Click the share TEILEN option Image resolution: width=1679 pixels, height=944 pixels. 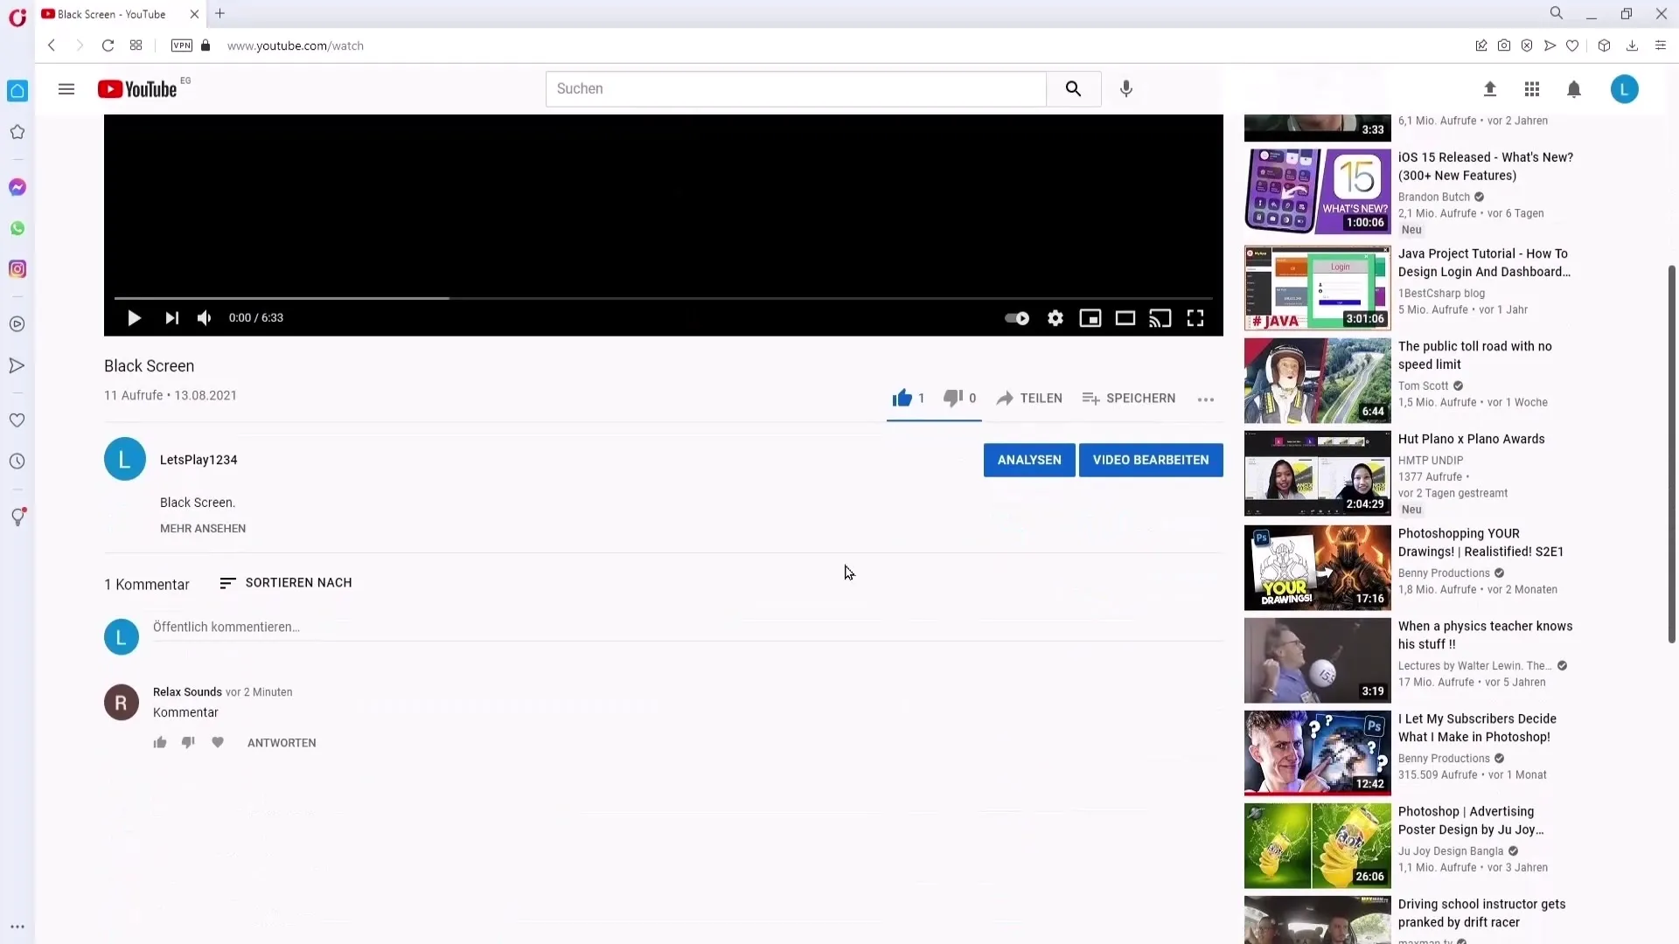pyautogui.click(x=1028, y=398)
